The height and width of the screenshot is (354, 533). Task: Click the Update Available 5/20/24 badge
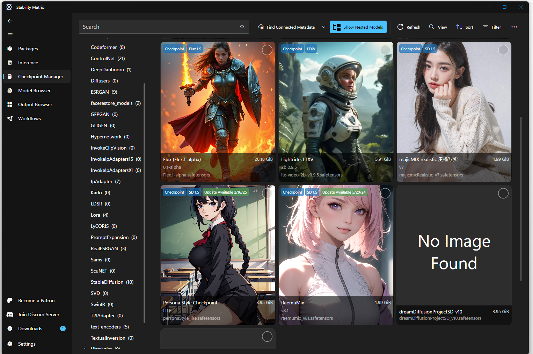344,192
